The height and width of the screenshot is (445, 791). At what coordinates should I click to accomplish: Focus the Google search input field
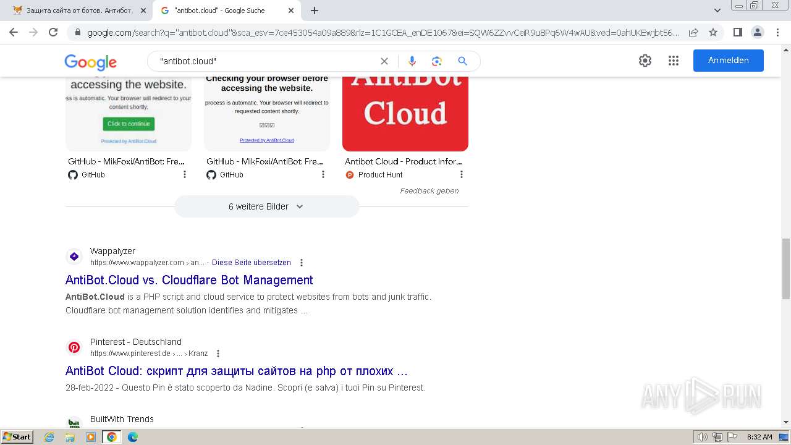(x=266, y=61)
